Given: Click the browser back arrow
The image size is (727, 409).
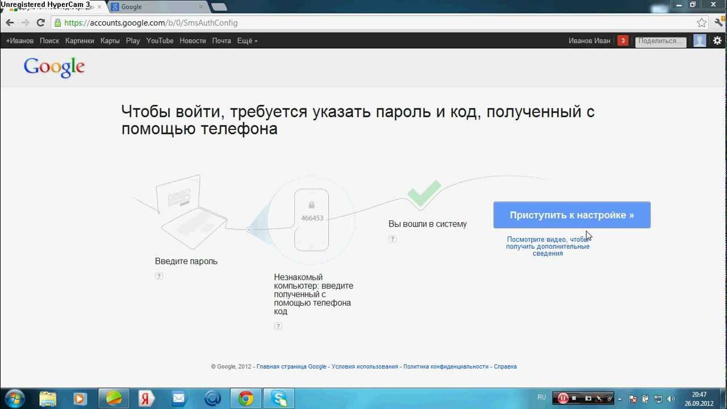Looking at the screenshot, I should (x=10, y=23).
